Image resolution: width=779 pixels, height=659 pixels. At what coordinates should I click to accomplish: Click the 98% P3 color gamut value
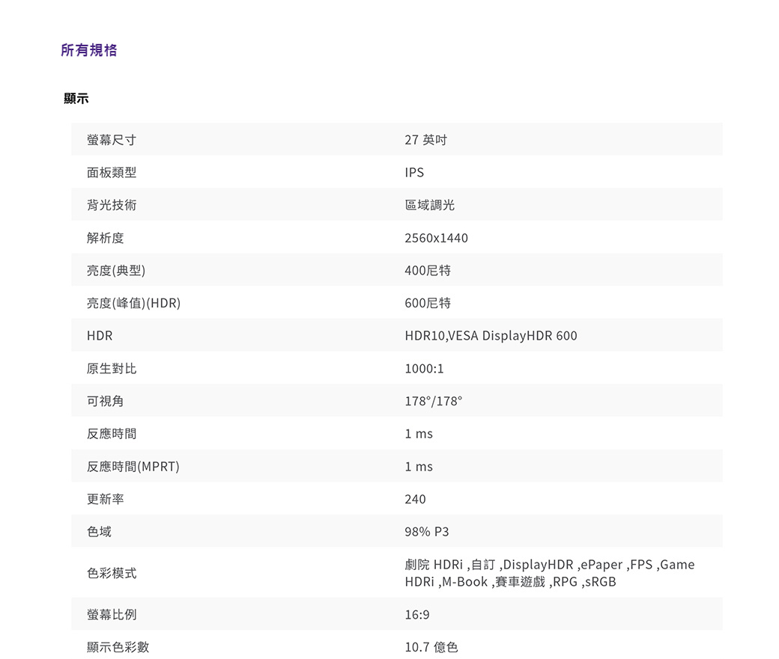tap(426, 532)
